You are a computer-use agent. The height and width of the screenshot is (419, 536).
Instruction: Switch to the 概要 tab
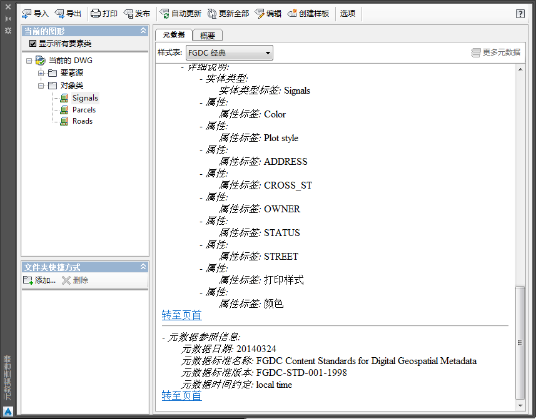[x=208, y=35]
